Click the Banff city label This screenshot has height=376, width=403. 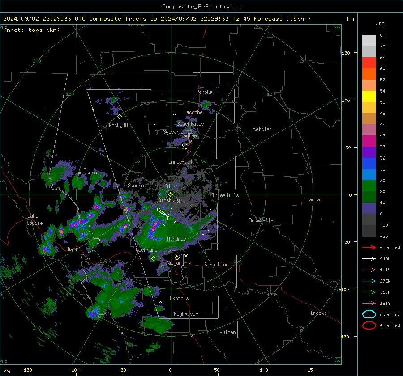(x=74, y=249)
